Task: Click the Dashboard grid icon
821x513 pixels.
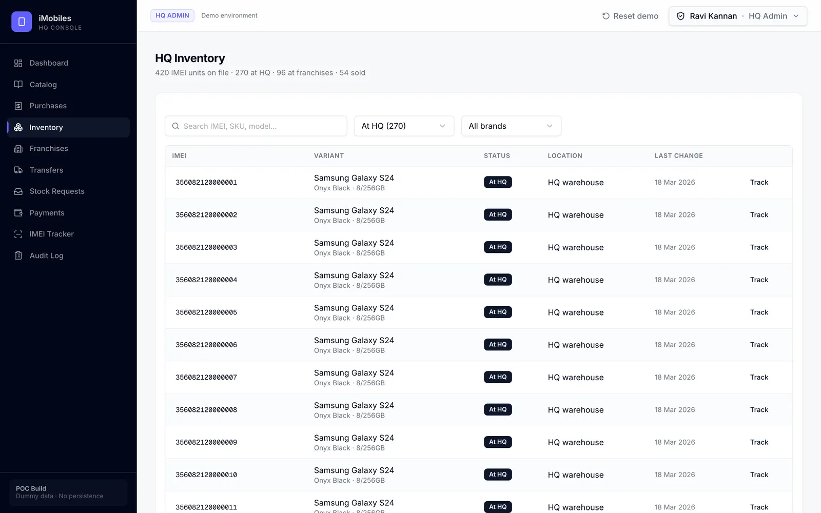Action: click(18, 63)
